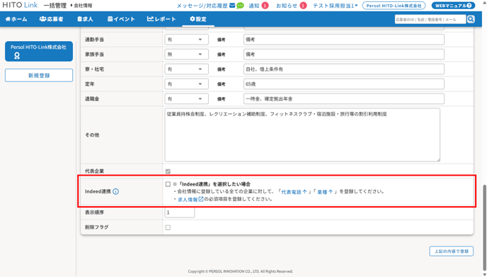Click the その他 textarea

(x=302, y=135)
